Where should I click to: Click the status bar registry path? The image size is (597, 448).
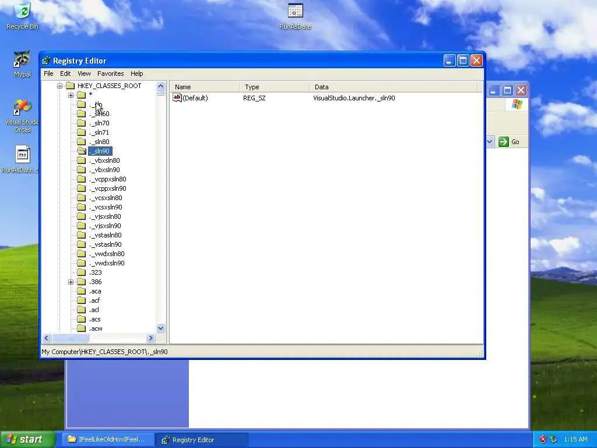[105, 352]
